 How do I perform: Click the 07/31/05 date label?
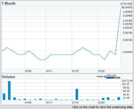[x=126, y=4]
